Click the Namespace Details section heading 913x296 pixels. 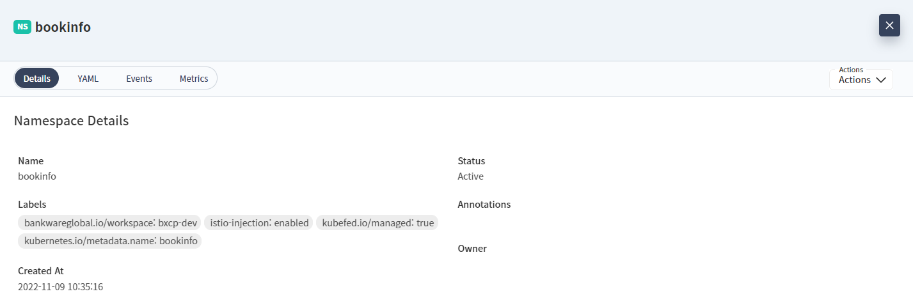(x=72, y=120)
